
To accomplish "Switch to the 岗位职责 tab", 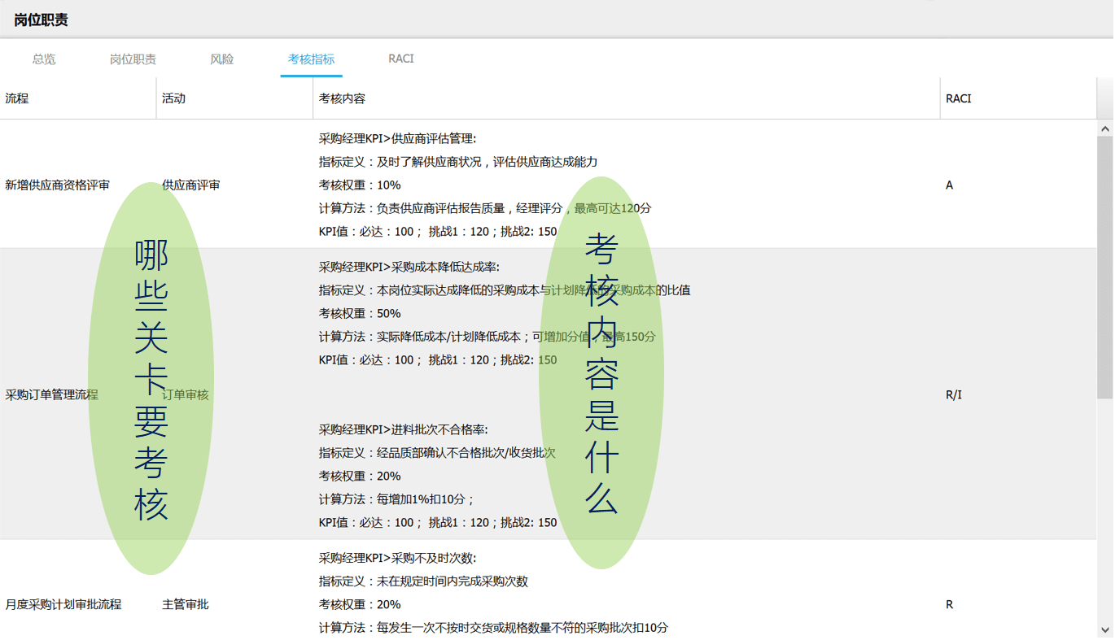I will 133,59.
